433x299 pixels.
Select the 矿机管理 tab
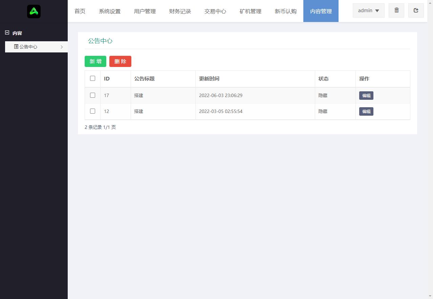point(251,11)
